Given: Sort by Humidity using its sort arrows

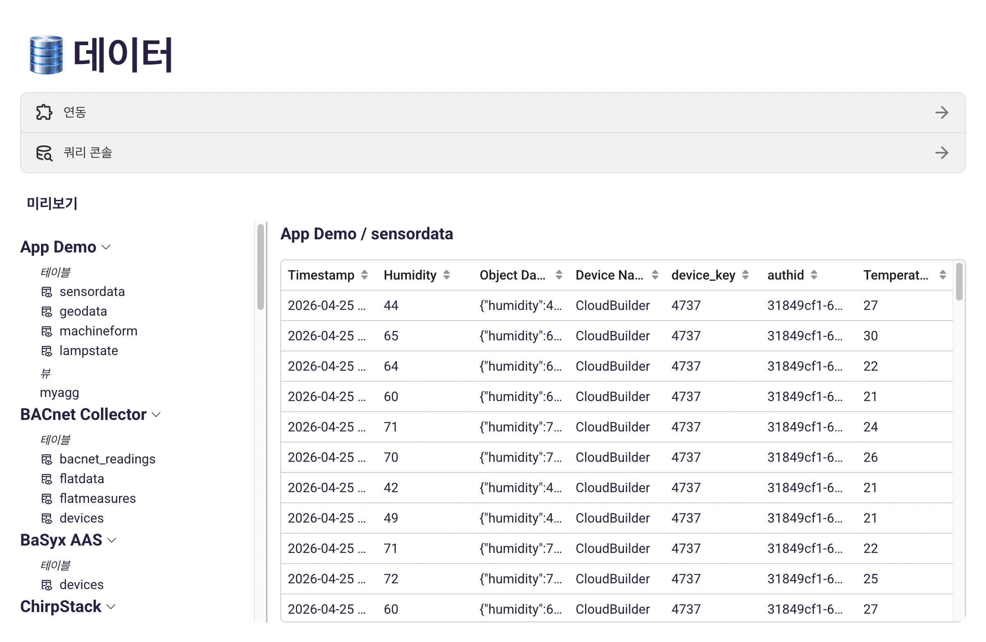Looking at the screenshot, I should click(x=447, y=275).
